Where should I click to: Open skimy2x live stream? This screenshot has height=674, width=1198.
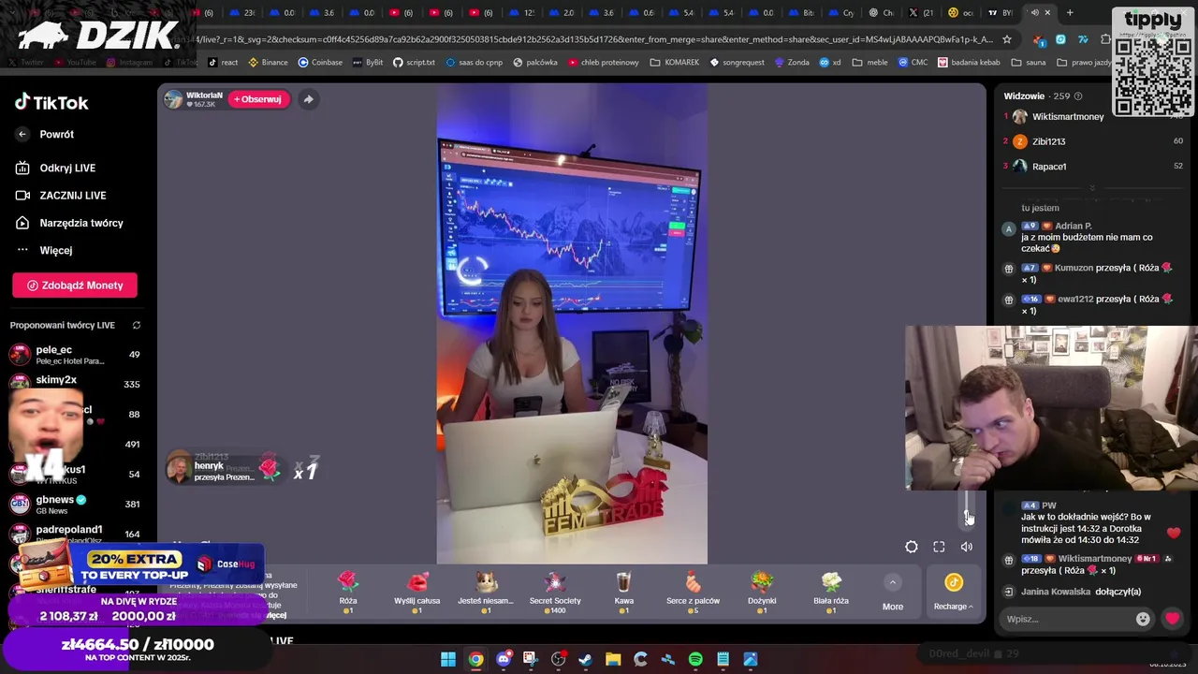tap(75, 382)
